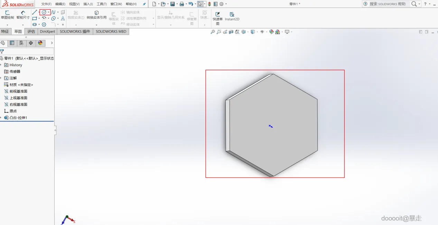The image size is (438, 225).
Task: Click the Save icon in the top toolbar
Action: (172, 4)
